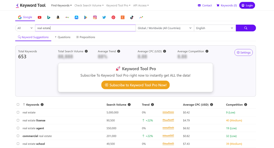Open the 'All' search type dropdown
Image resolution: width=274 pixels, height=148 pixels.
coord(25,28)
